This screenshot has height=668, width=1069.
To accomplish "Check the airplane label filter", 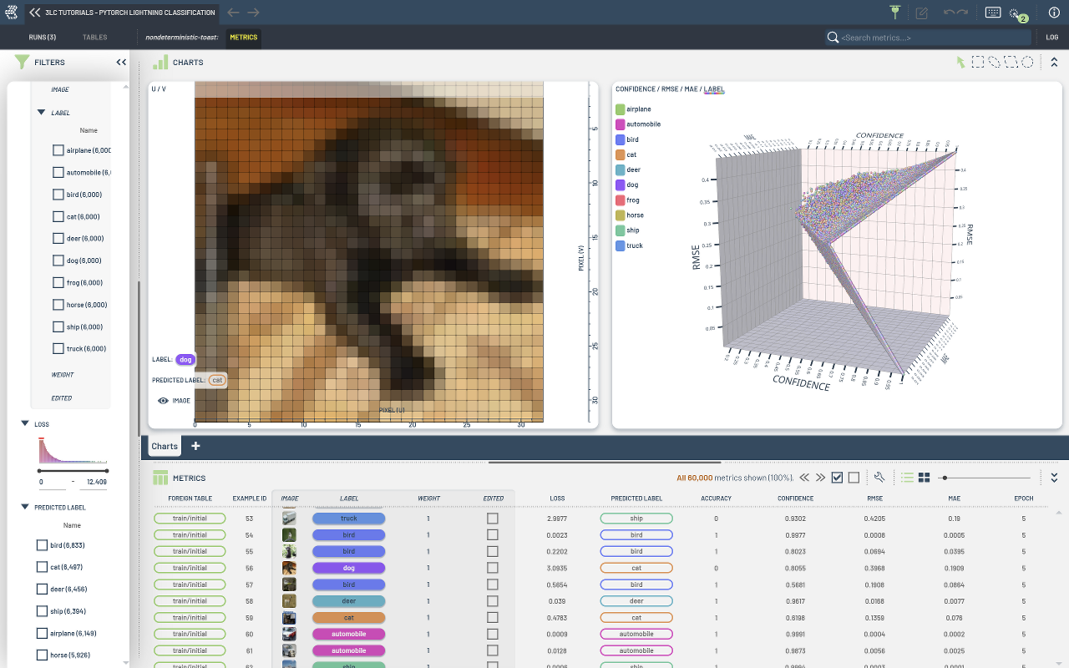I will click(x=58, y=150).
